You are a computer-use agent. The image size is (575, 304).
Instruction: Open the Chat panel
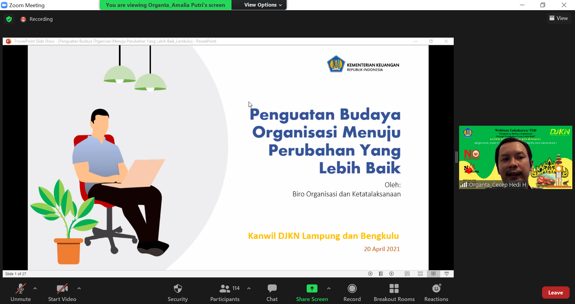272,292
